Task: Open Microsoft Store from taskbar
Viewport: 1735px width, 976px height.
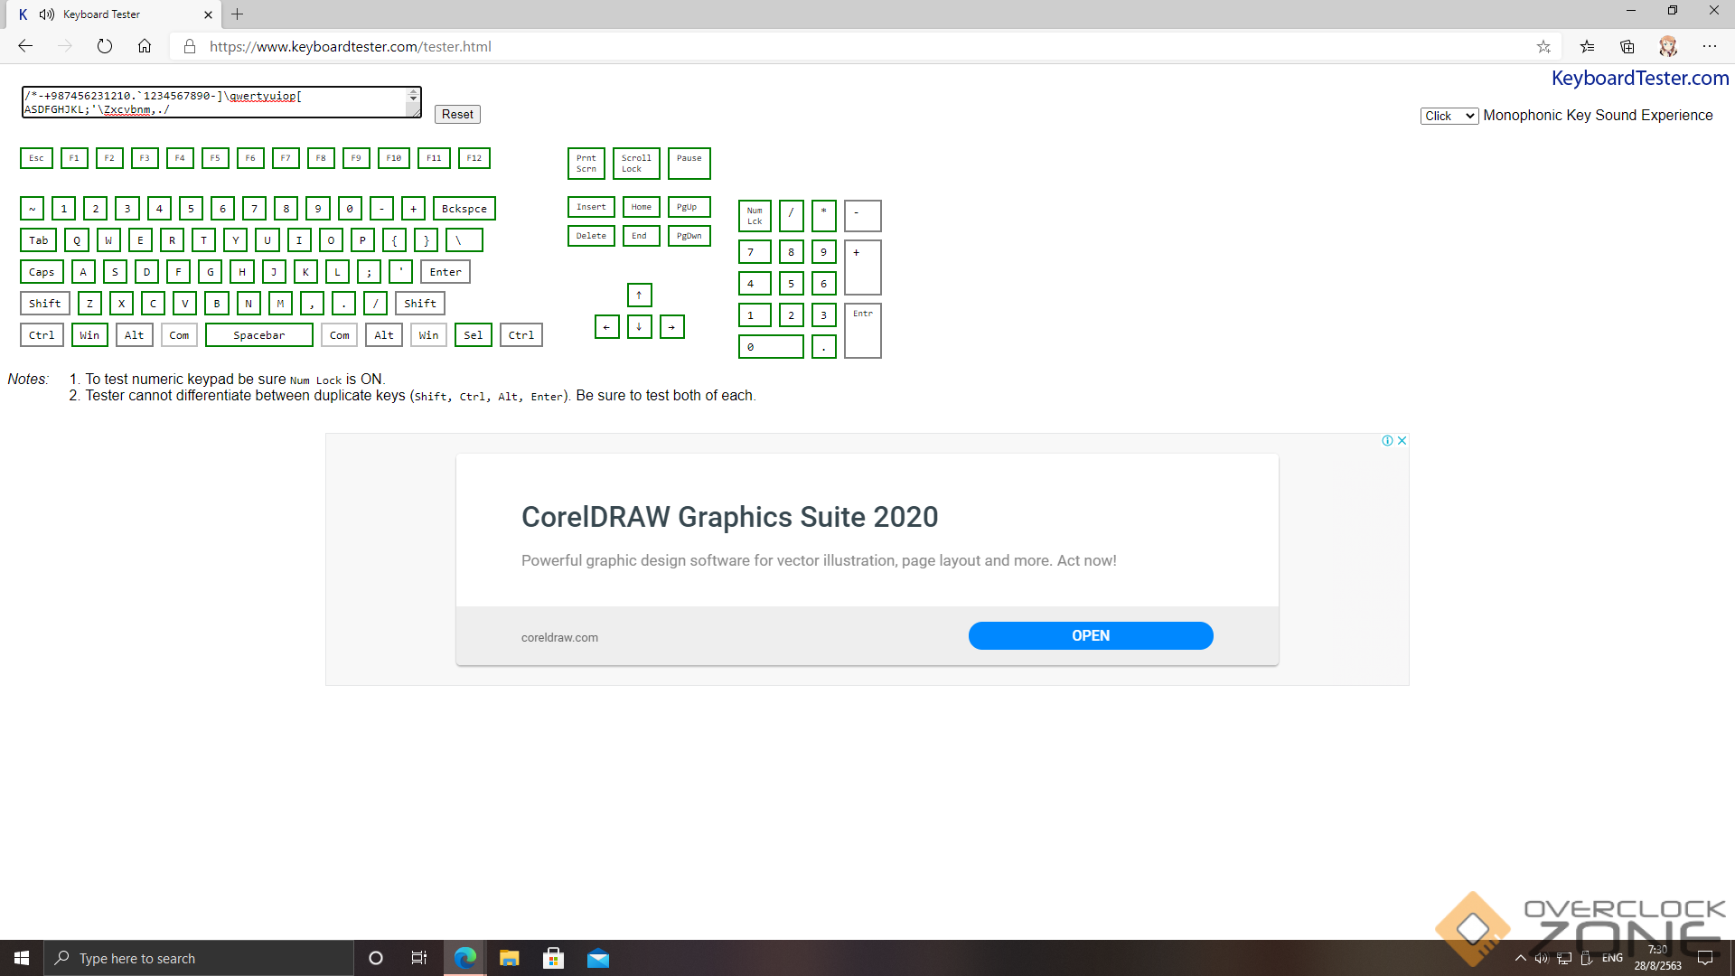Action: pyautogui.click(x=553, y=958)
